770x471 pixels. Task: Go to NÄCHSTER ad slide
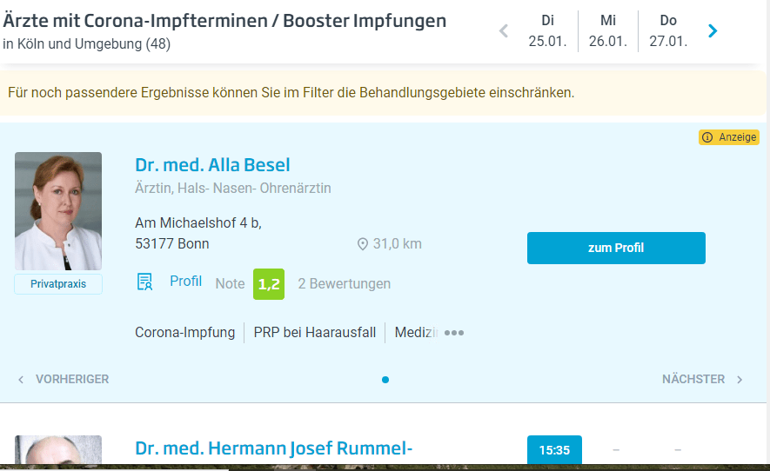click(702, 380)
